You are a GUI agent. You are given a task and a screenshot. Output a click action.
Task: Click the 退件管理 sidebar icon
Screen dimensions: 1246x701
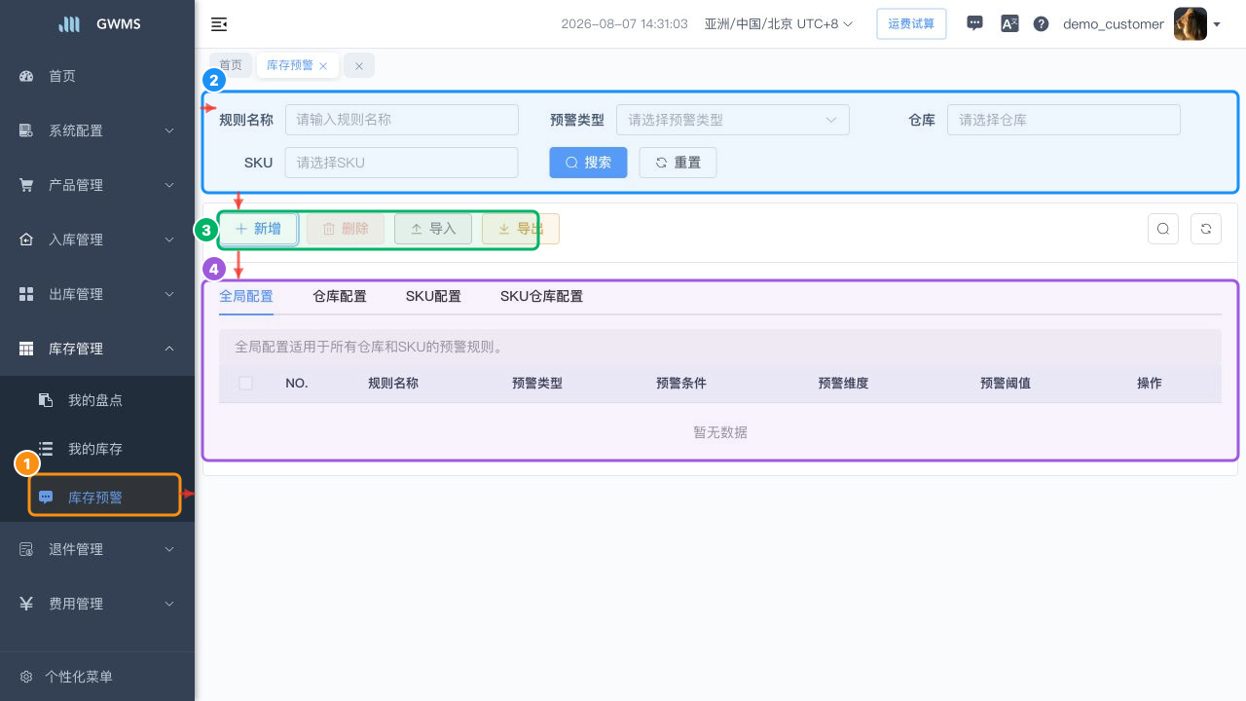coord(26,549)
